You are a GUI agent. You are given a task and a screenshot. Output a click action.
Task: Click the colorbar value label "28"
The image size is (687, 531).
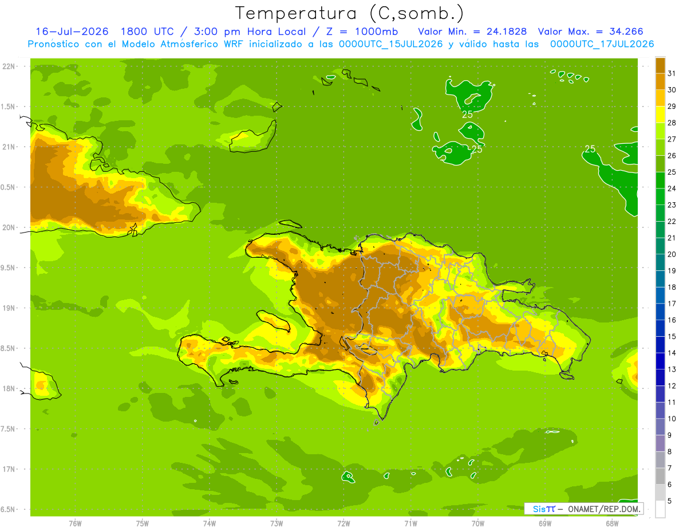click(672, 123)
